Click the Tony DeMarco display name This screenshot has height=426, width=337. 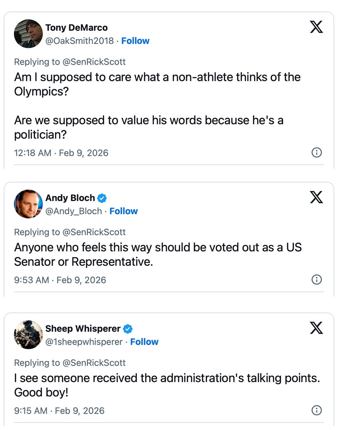click(76, 28)
